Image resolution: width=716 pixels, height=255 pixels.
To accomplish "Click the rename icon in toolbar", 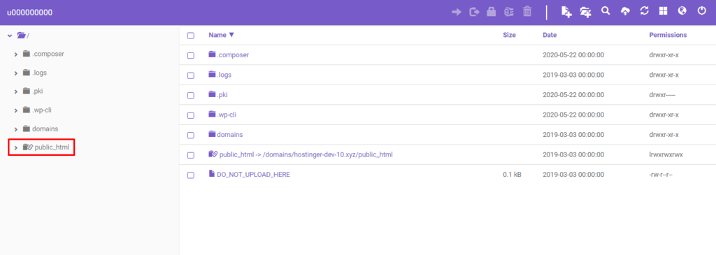I will pyautogui.click(x=509, y=12).
